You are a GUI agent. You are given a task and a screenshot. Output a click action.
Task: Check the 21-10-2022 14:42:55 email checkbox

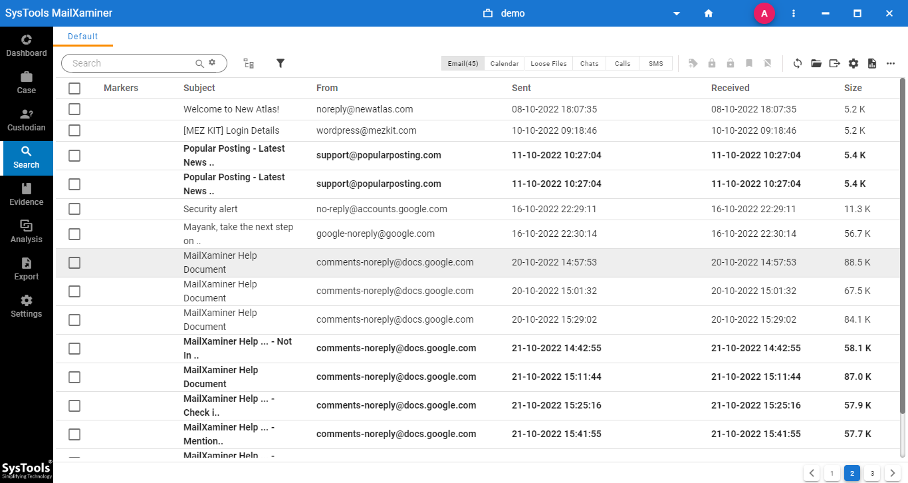tap(74, 349)
